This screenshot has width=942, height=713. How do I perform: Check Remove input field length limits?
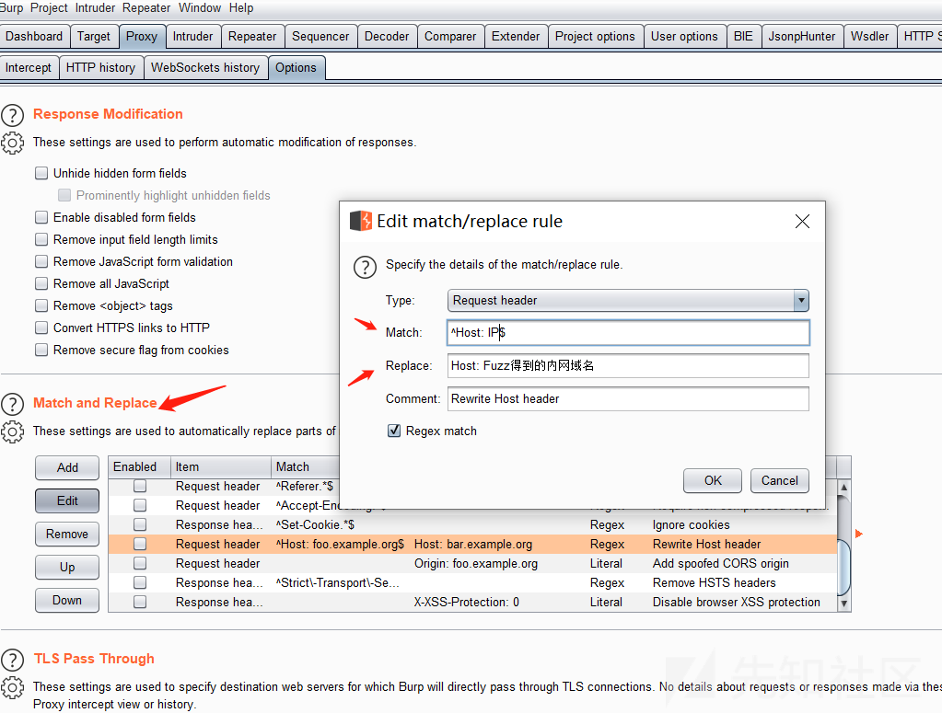(41, 239)
